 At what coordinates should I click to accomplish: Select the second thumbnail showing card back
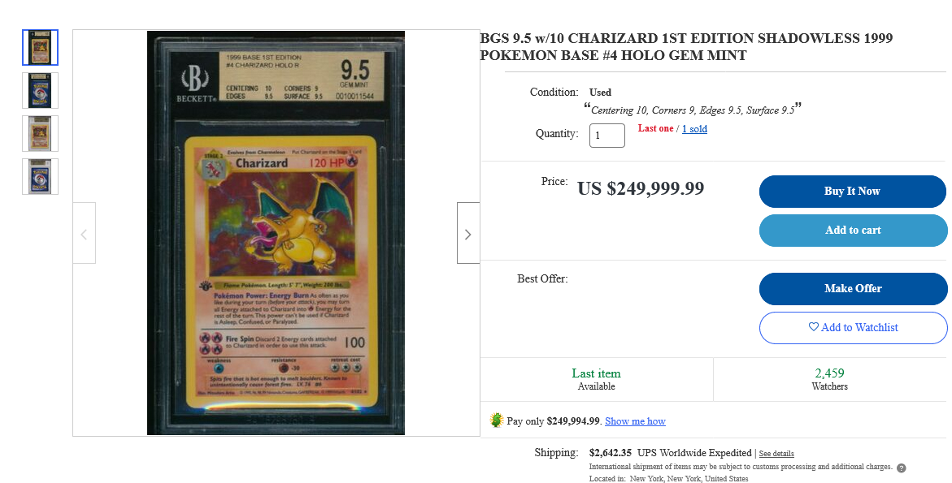(40, 90)
